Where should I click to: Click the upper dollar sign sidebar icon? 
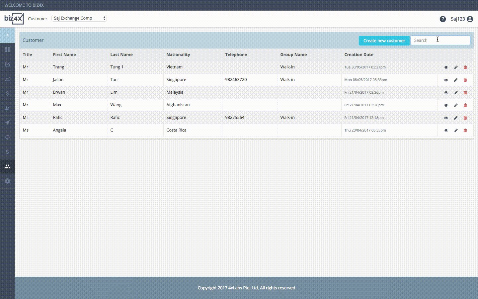coord(7,93)
